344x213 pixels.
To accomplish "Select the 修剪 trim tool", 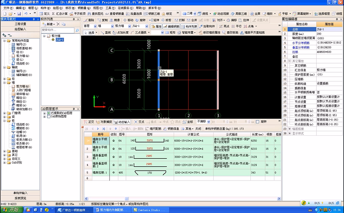I will 166,20.
